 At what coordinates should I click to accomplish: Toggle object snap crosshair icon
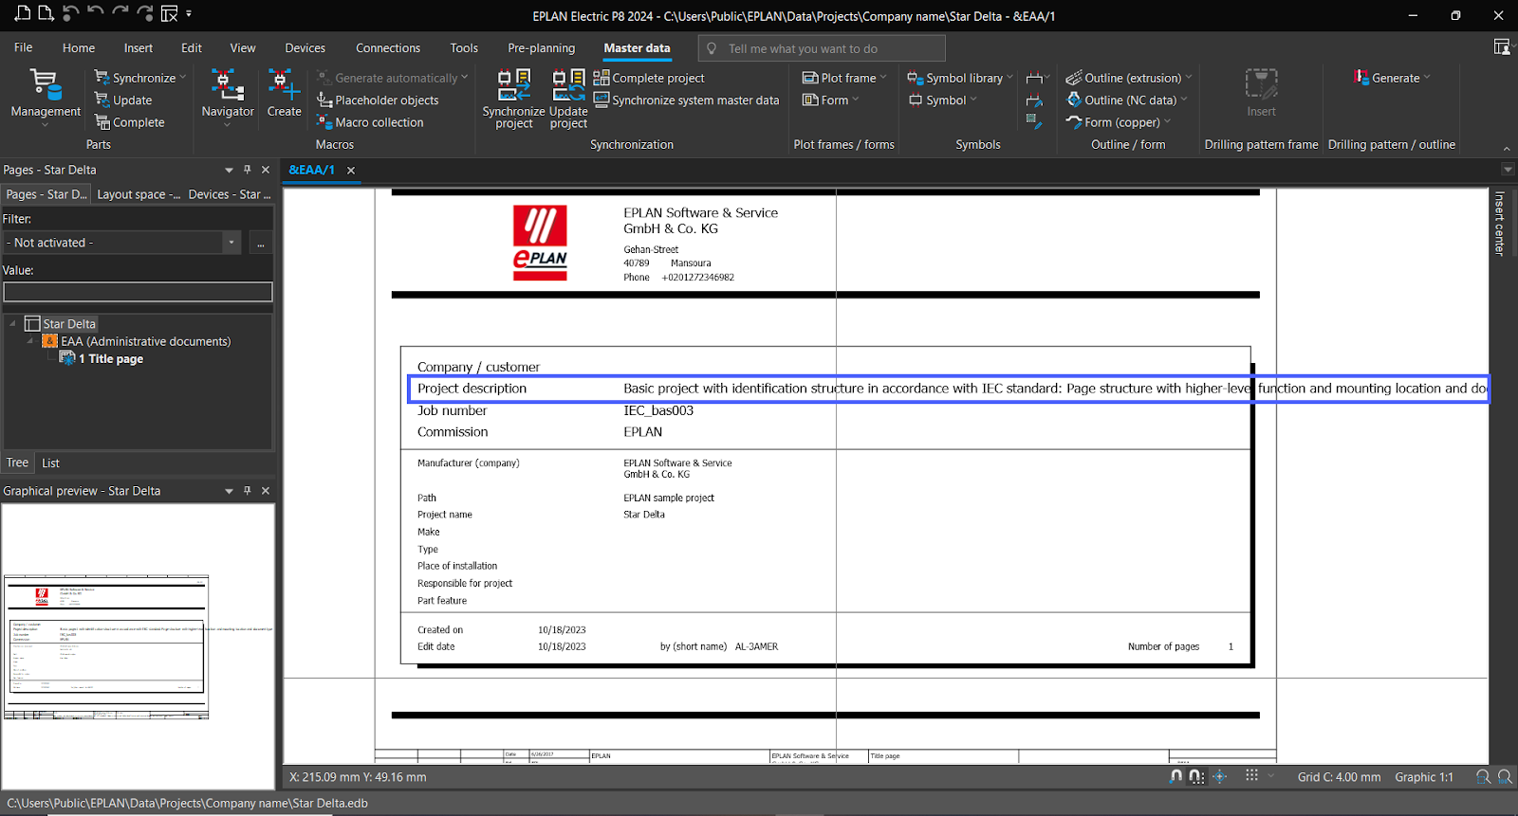tap(1220, 776)
